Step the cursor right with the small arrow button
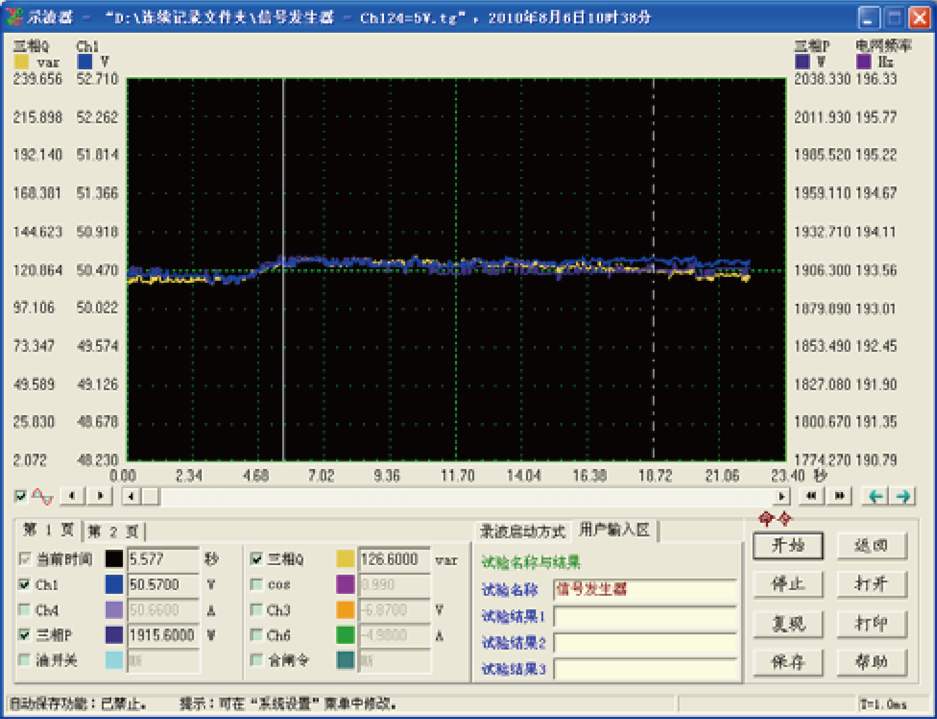 click(100, 496)
